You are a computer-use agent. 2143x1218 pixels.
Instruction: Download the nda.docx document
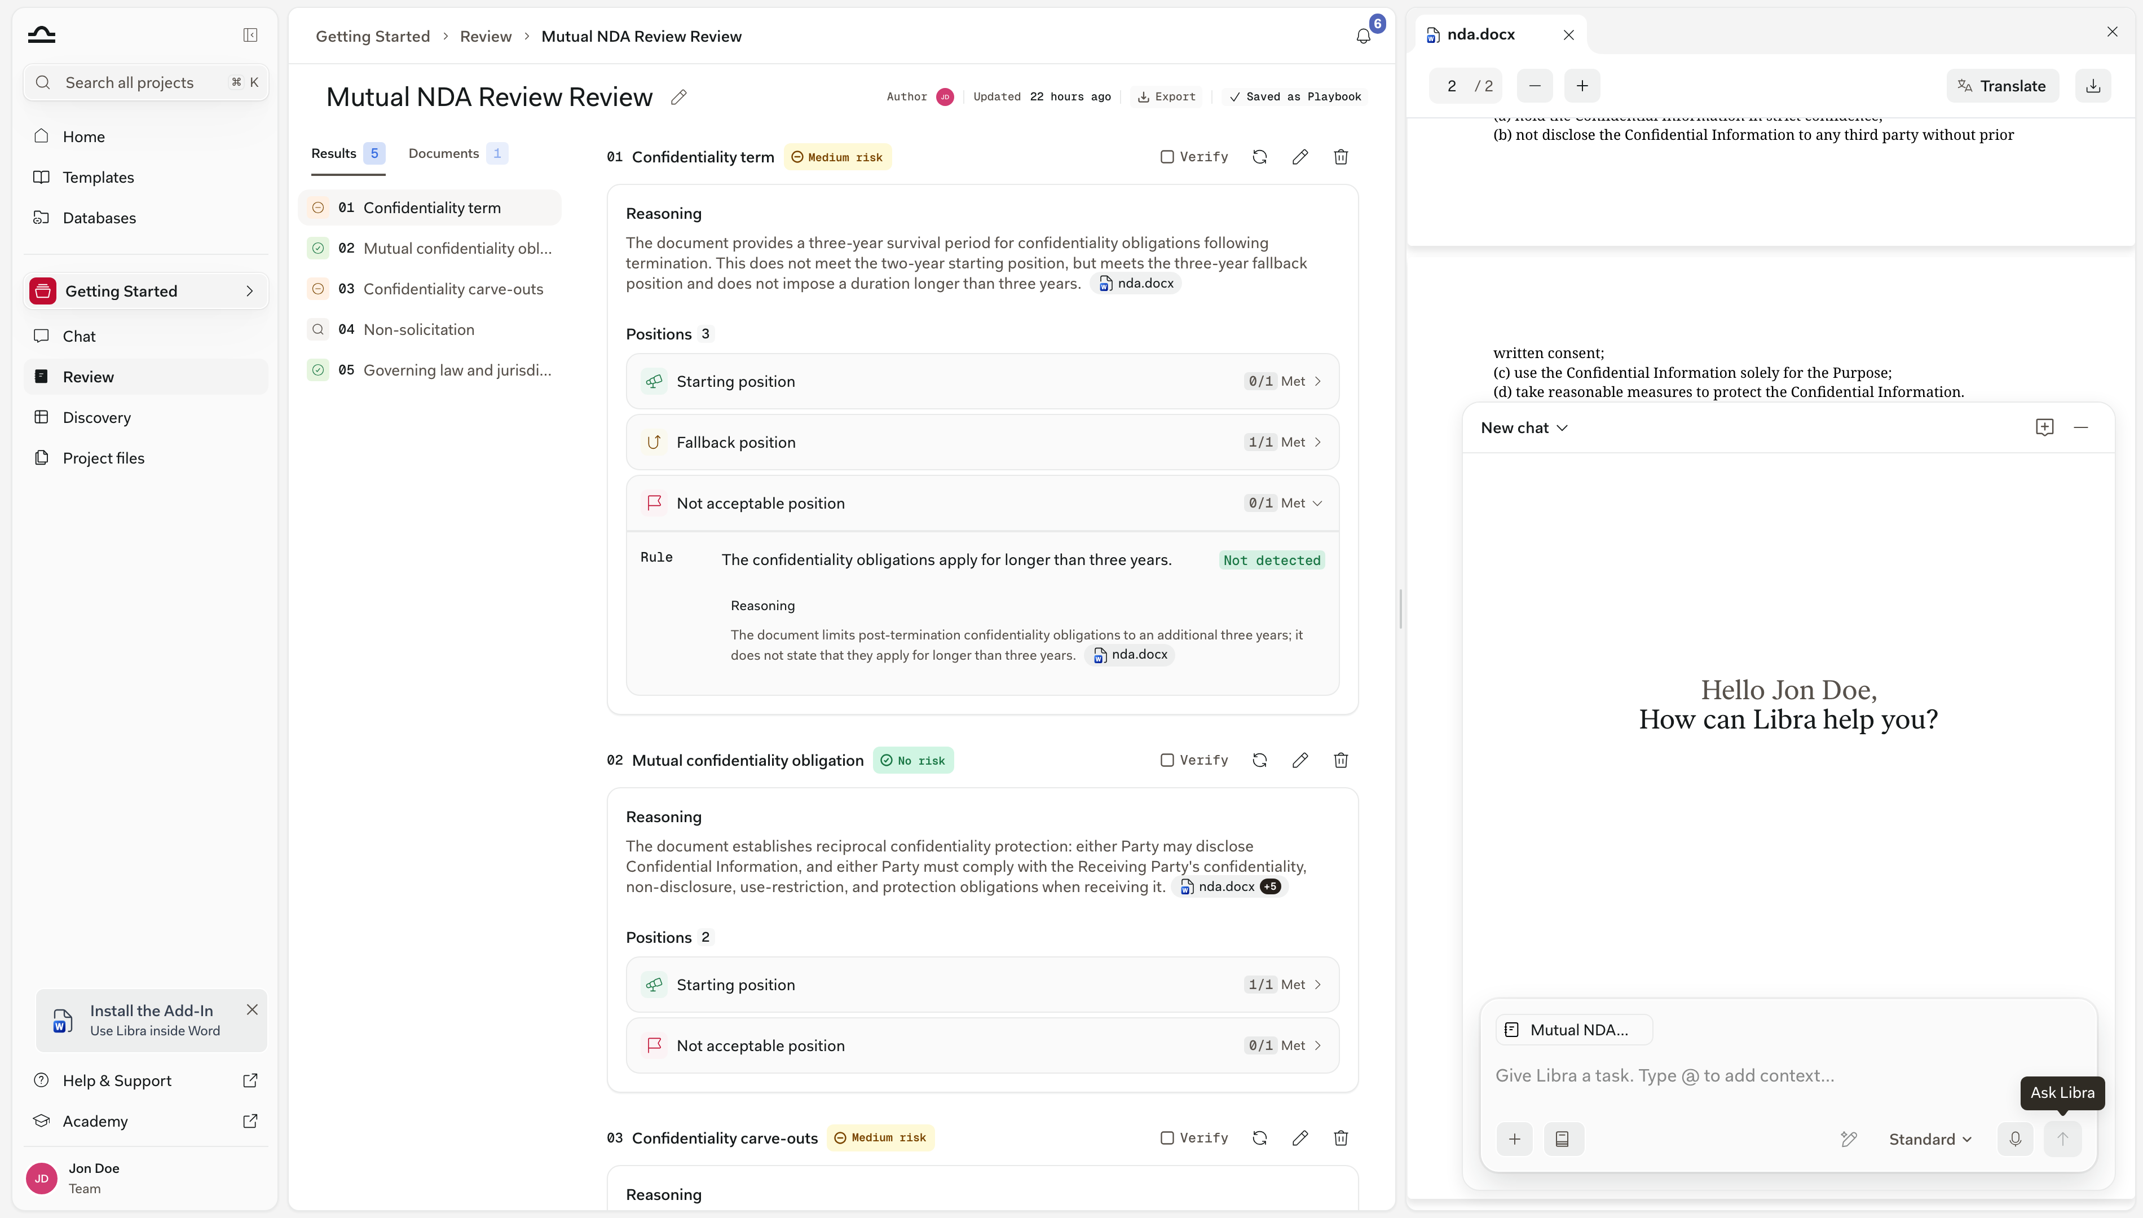(2093, 85)
